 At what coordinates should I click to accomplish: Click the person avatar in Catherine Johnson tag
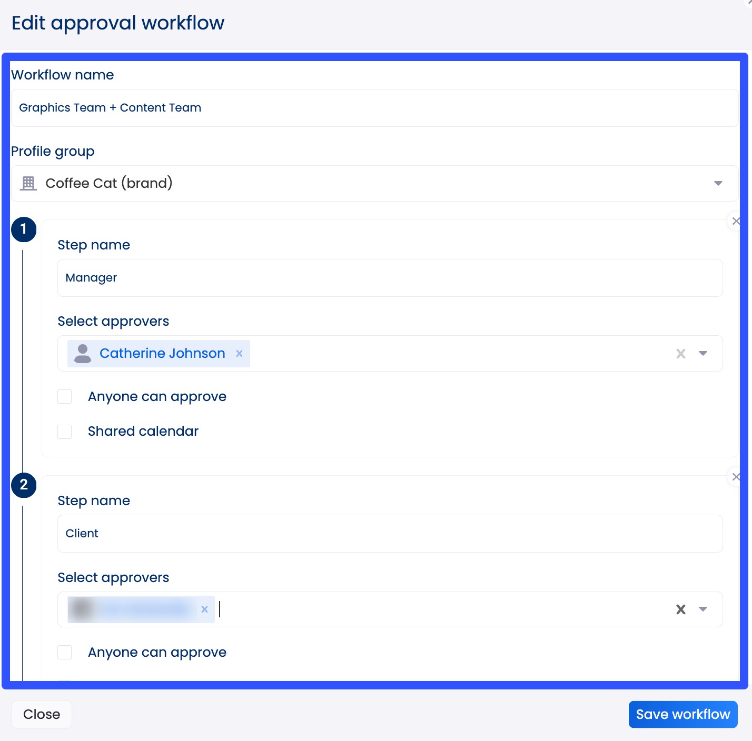point(83,353)
